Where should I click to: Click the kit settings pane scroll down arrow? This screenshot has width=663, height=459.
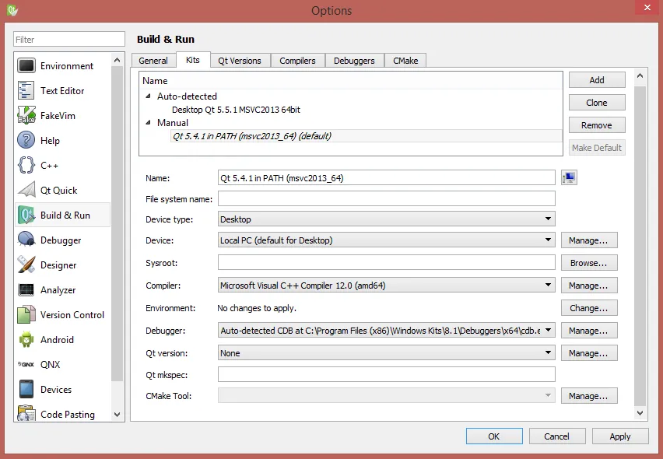640,413
